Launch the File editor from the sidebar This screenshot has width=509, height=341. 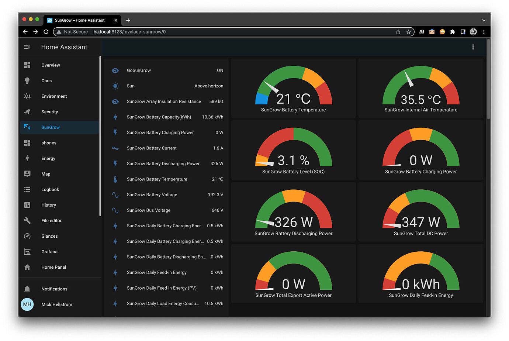59,220
